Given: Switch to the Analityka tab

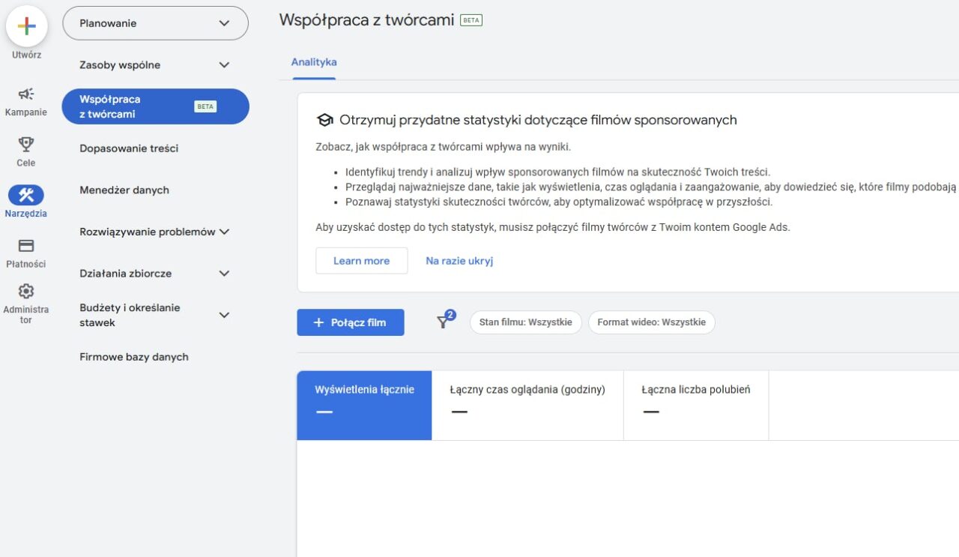Looking at the screenshot, I should point(313,62).
